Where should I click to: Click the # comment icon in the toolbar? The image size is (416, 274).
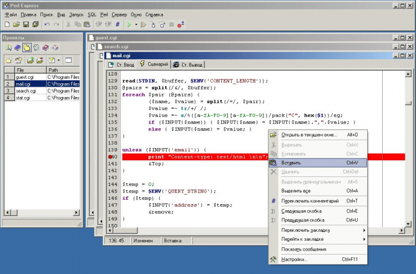click(x=117, y=24)
